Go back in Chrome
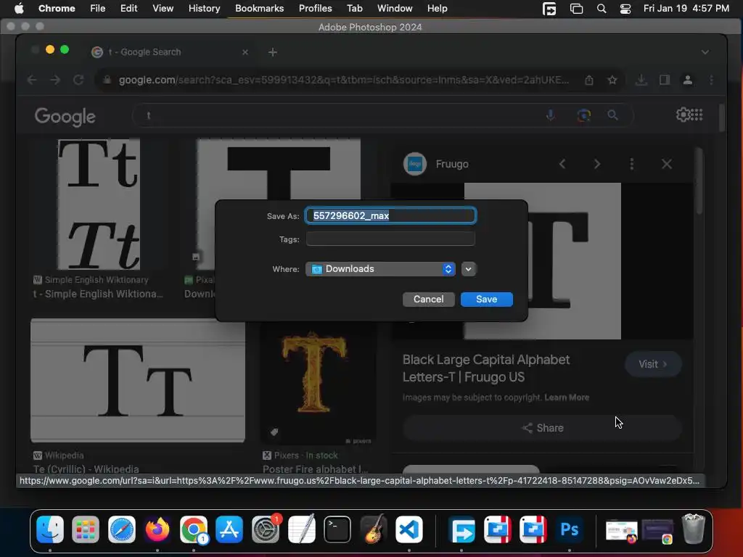This screenshot has height=557, width=743. 32,80
